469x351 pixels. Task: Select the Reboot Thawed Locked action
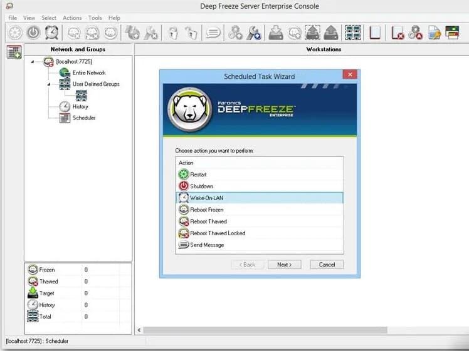tap(217, 233)
